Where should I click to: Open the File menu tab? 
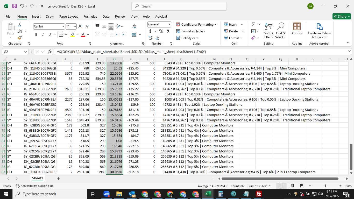tap(8, 16)
